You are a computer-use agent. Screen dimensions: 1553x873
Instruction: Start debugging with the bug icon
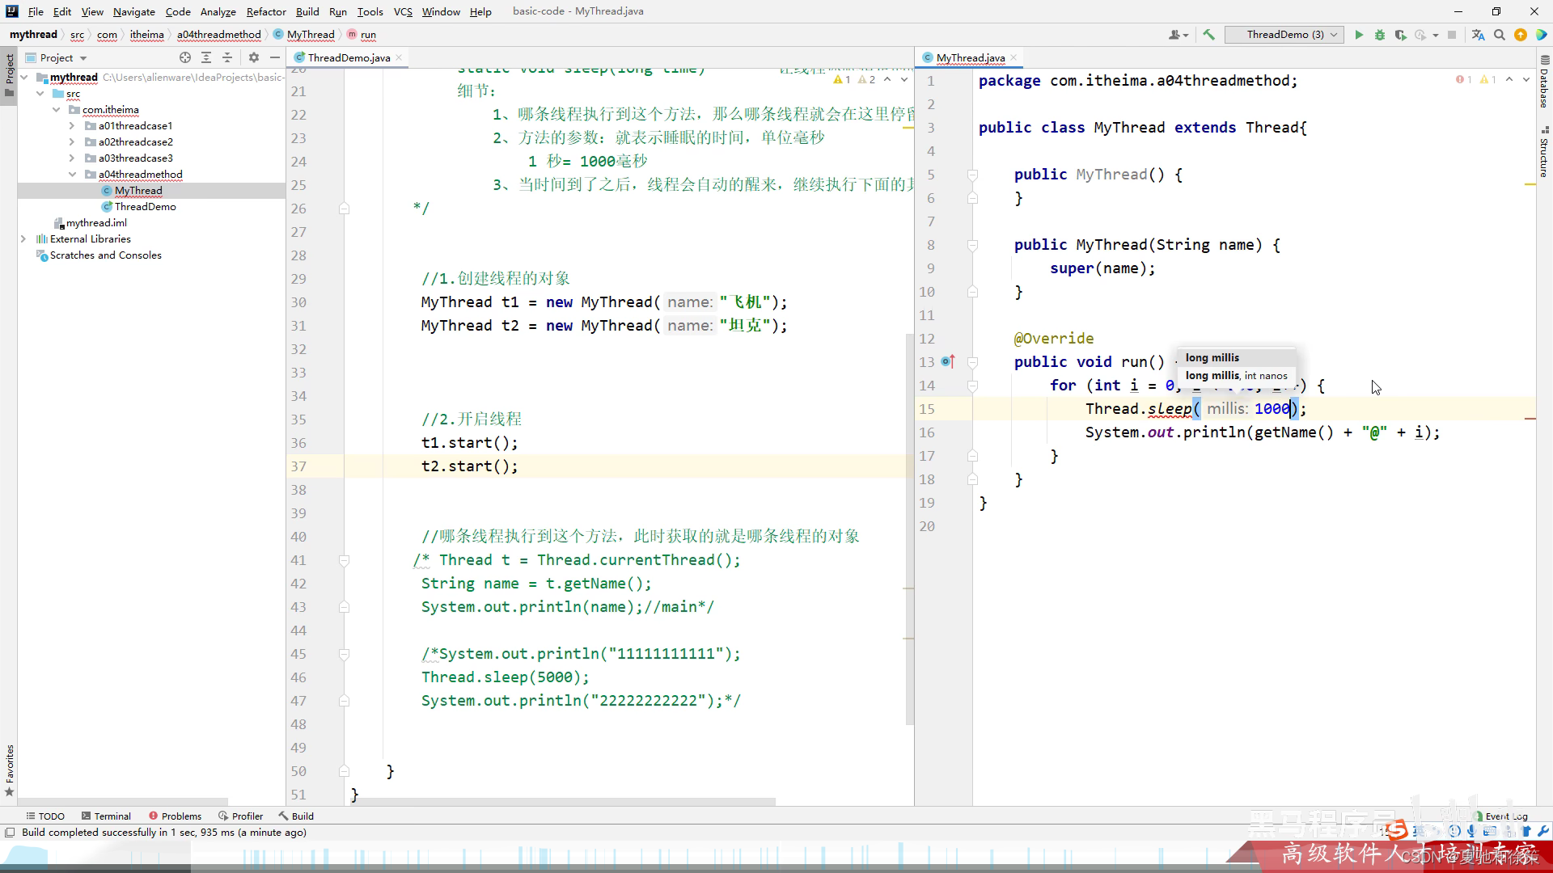pyautogui.click(x=1380, y=35)
